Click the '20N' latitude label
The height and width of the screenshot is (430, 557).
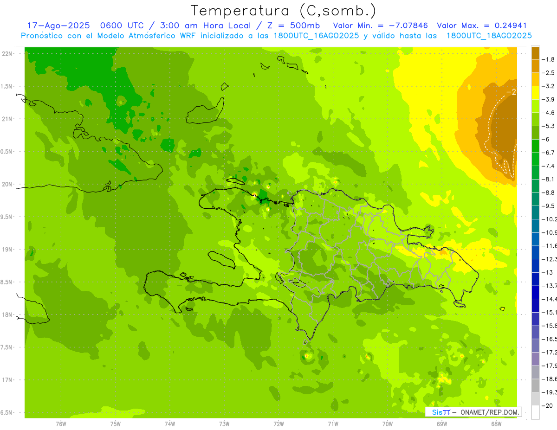(7, 185)
